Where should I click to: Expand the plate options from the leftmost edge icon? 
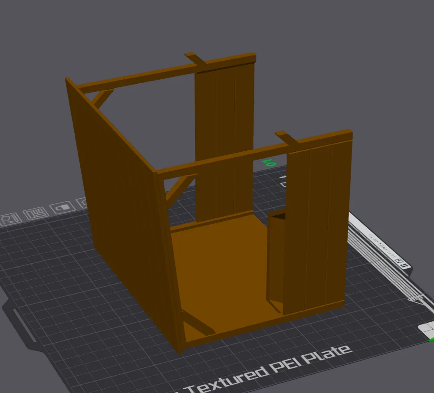click(10, 219)
